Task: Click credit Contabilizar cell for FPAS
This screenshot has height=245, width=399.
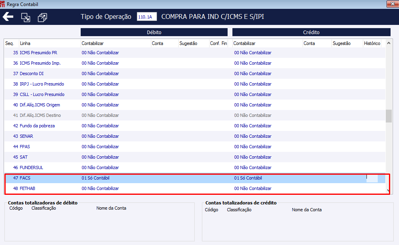Action: tap(252, 147)
